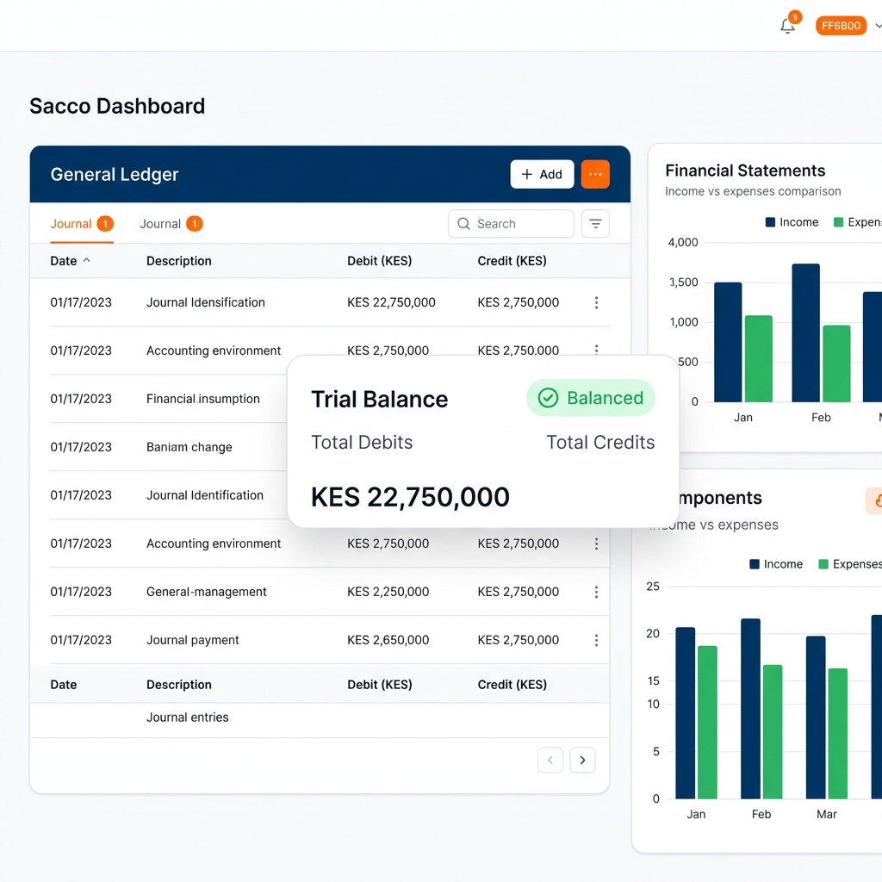Open the orange more options button
The height and width of the screenshot is (882, 882).
(x=595, y=174)
